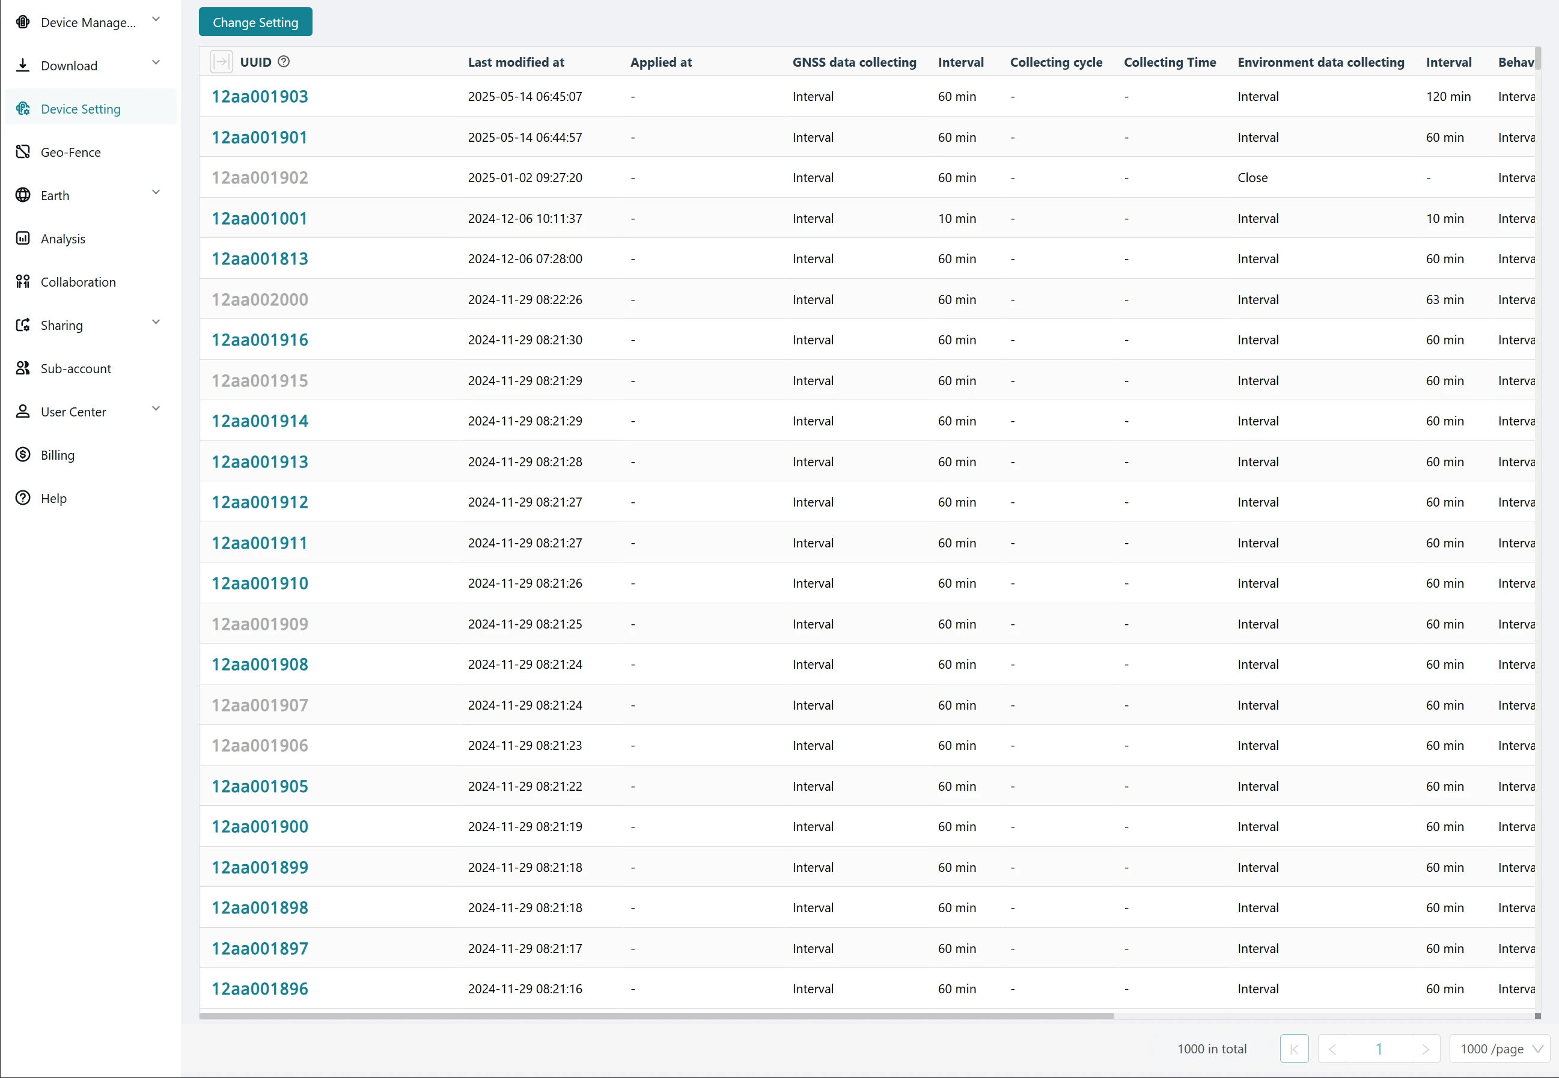
Task: Click the Billing dollar icon
Action: click(23, 454)
